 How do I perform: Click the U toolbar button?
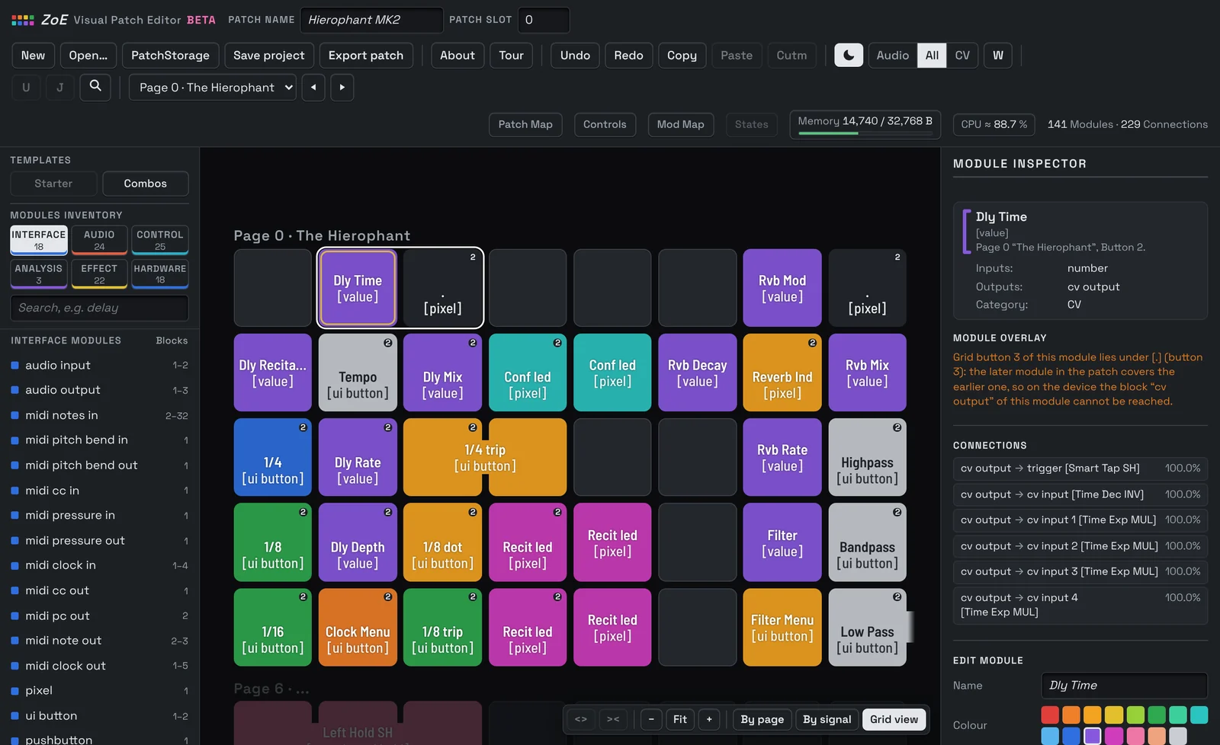pos(26,87)
